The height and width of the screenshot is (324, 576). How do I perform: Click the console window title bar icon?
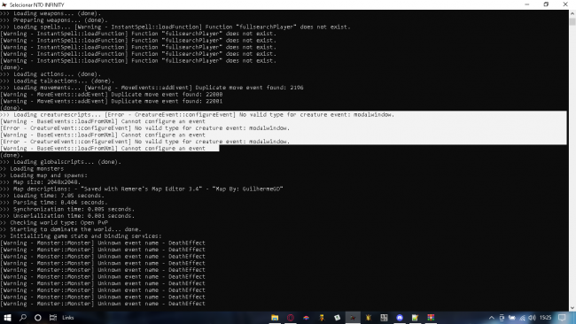tap(4, 4)
